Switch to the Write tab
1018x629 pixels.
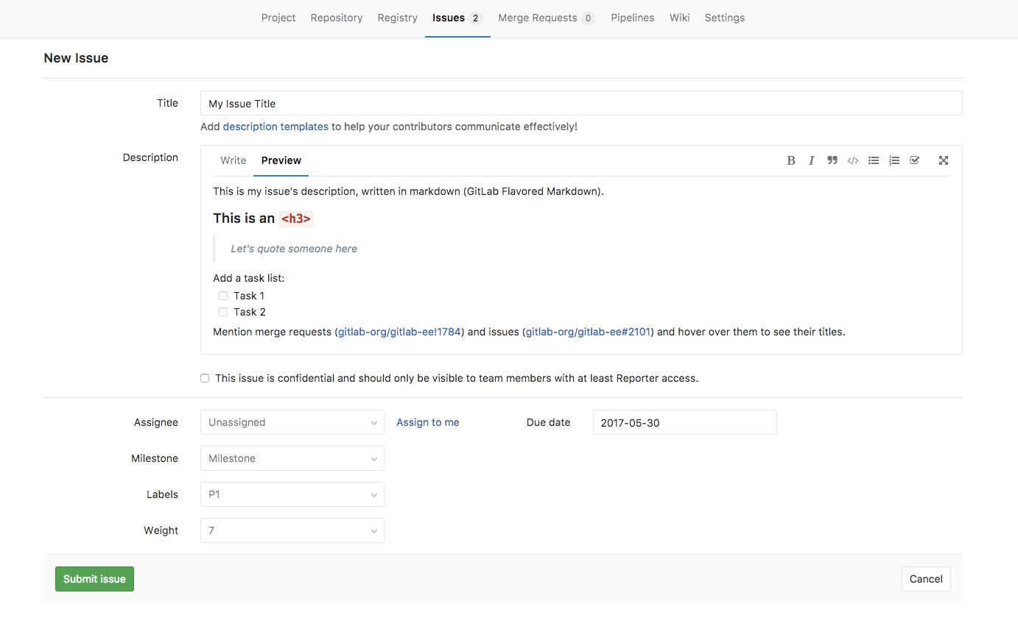click(234, 160)
